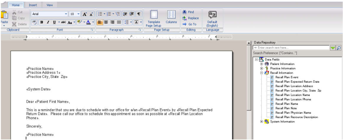The height and width of the screenshot is (140, 343).
Task: Click the multilevel list icon
Action: (118, 14)
